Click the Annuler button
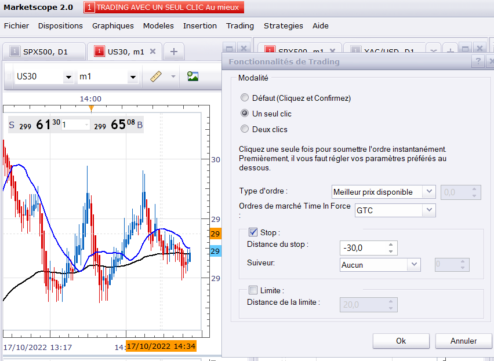 click(463, 341)
